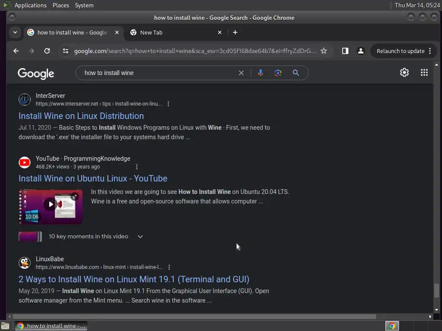Click the linuxbabe.com URL breadcrumb
This screenshot has width=442, height=331.
tap(99, 267)
